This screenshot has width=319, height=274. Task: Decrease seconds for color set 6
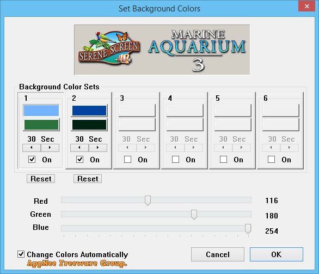click(x=271, y=148)
